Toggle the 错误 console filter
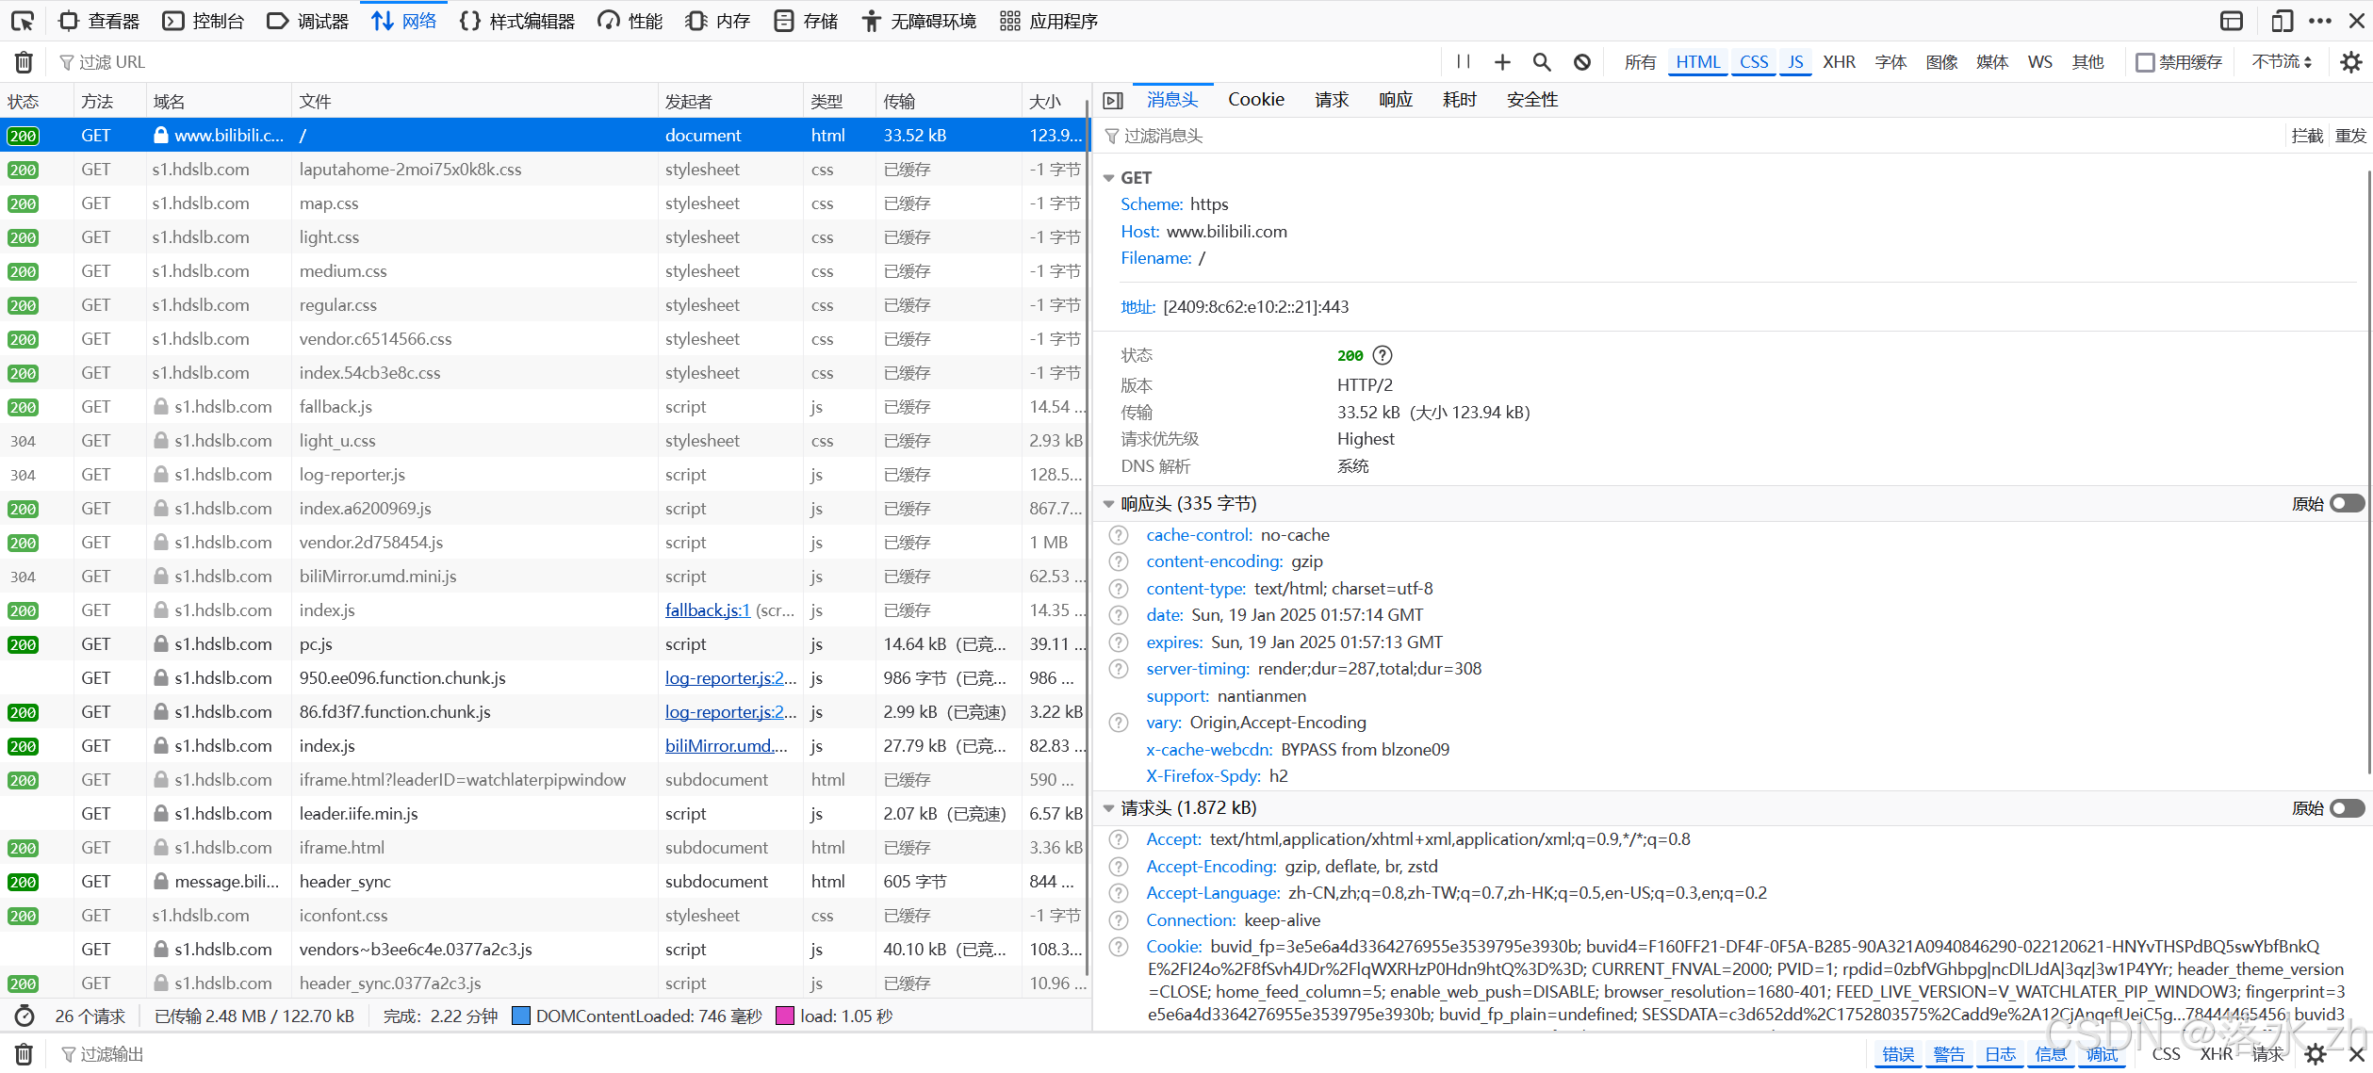This screenshot has width=2373, height=1073. click(x=1898, y=1054)
